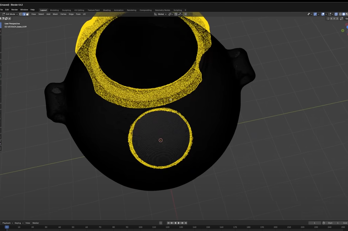Open Global transform orientation dropdown
The width and height of the screenshot is (348, 231).
tap(161, 14)
